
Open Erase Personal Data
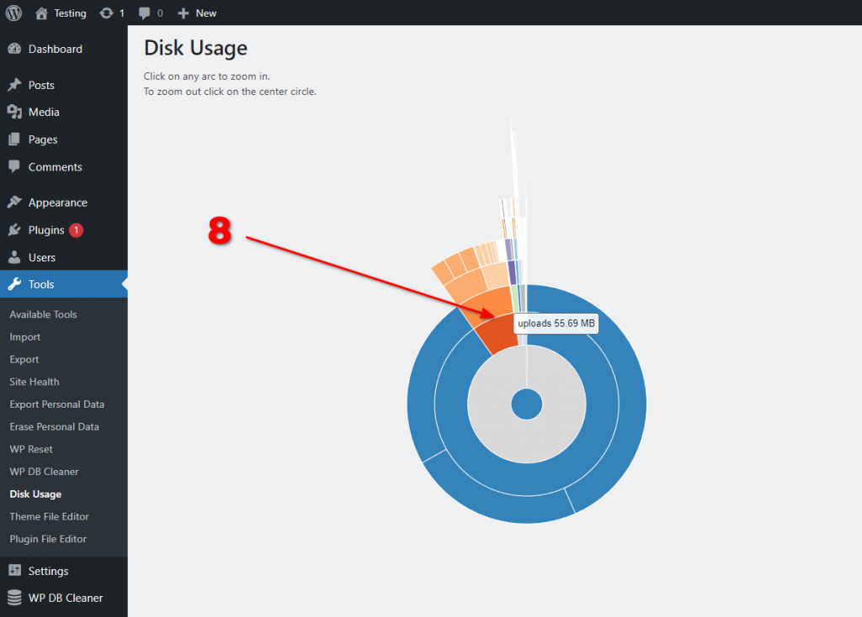(54, 427)
